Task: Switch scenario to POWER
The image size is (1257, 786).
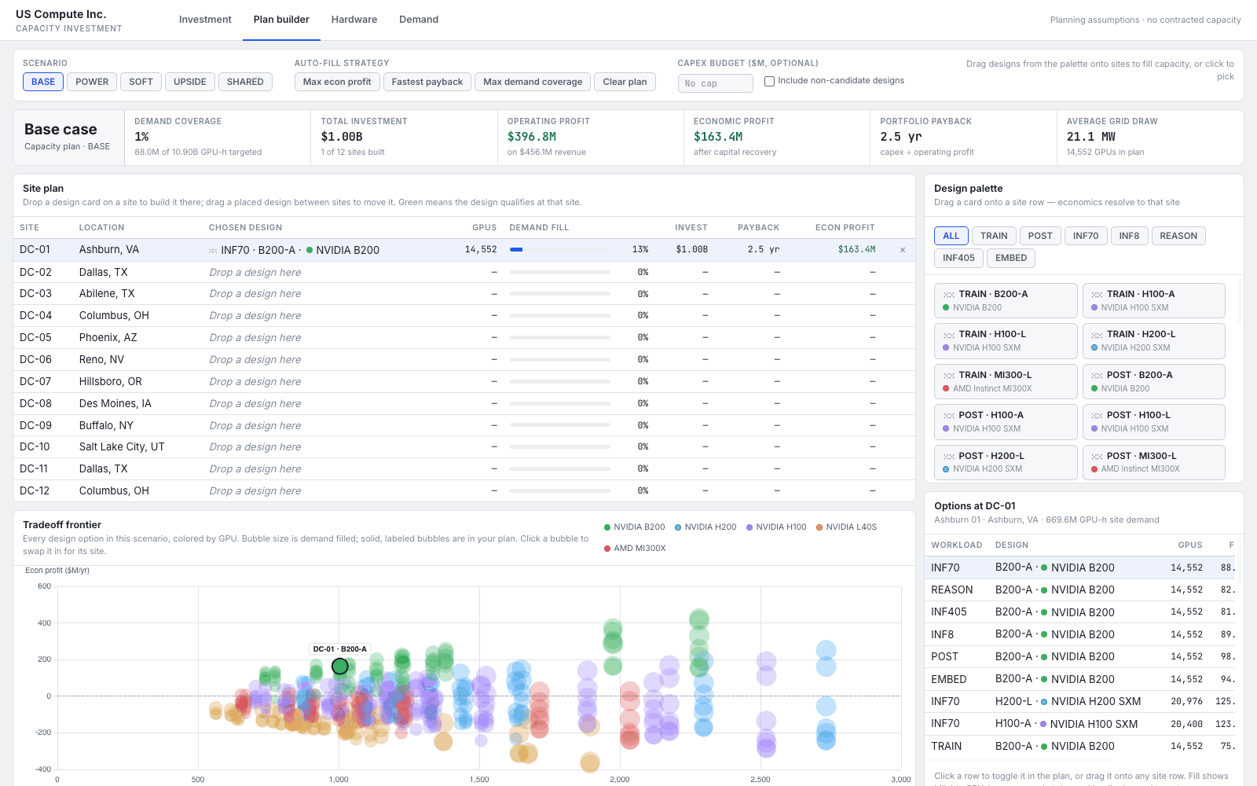Action: click(x=92, y=82)
